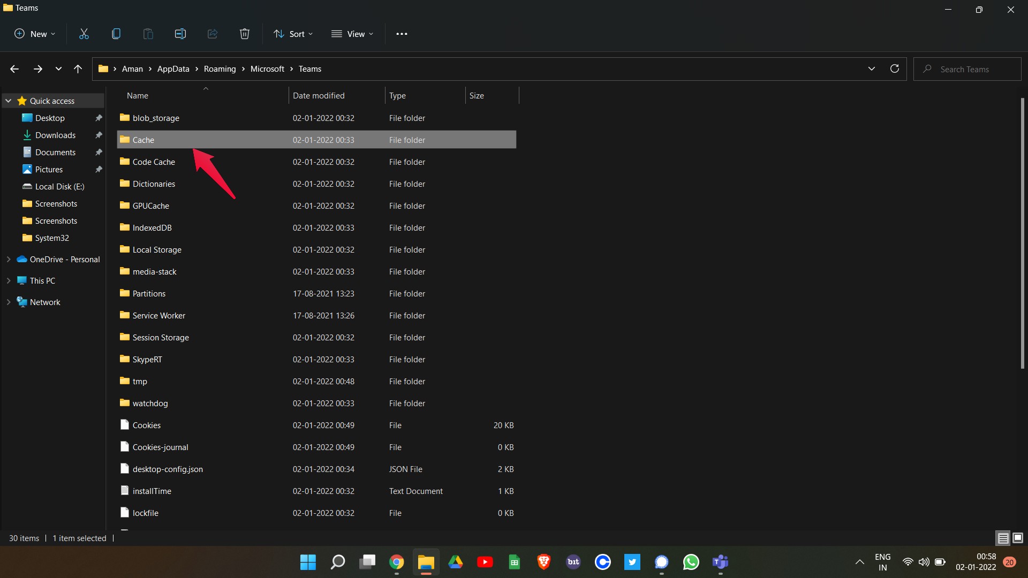Click the desktop-config.json file
This screenshot has width=1028, height=578.
click(168, 469)
